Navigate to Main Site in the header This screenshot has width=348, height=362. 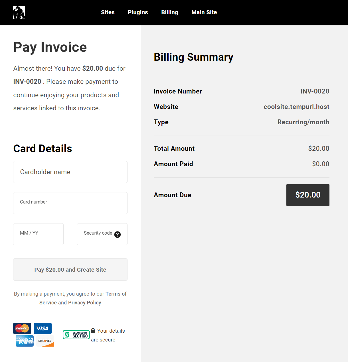(x=204, y=12)
